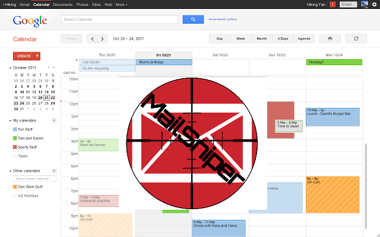Viewport: 380px width, 237px height.
Task: Open the dropdown arrow next to Create
Action: 37,56
